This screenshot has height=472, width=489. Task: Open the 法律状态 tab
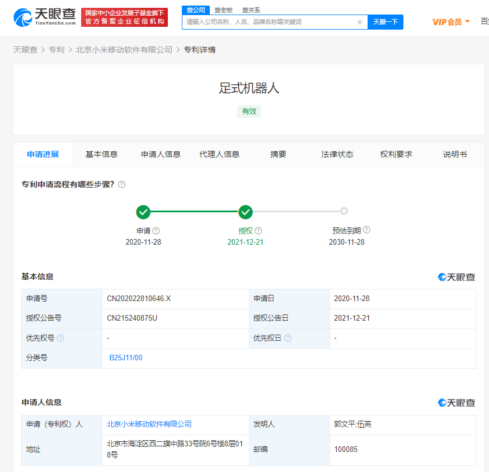click(337, 154)
